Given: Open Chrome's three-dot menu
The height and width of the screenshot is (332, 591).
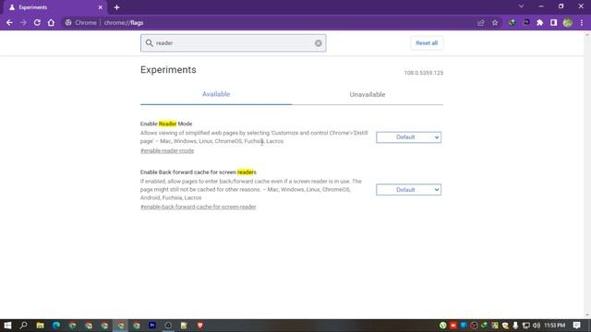Looking at the screenshot, I should 582,22.
